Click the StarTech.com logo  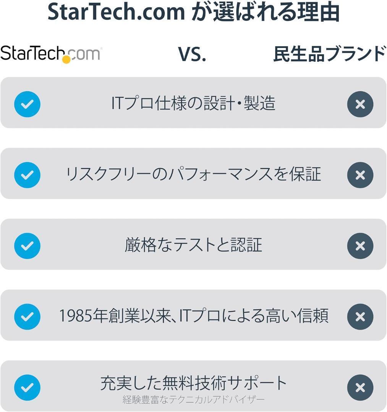click(x=51, y=54)
